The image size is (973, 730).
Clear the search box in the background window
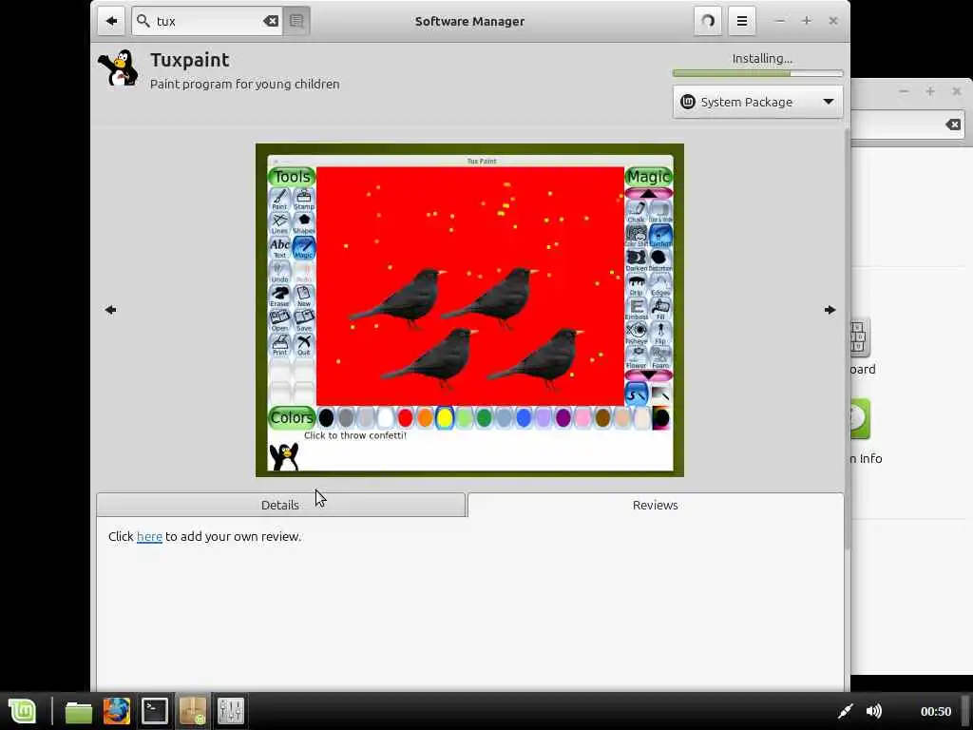coord(953,125)
